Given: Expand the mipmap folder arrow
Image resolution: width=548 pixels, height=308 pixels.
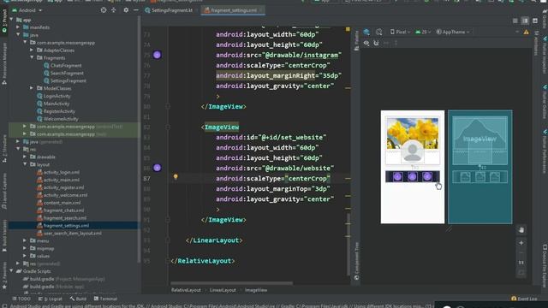Looking at the screenshot, I should pos(25,248).
